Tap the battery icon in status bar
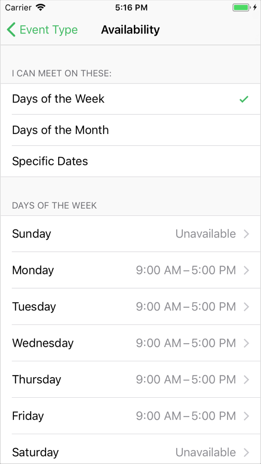The height and width of the screenshot is (464, 261). pos(241,7)
